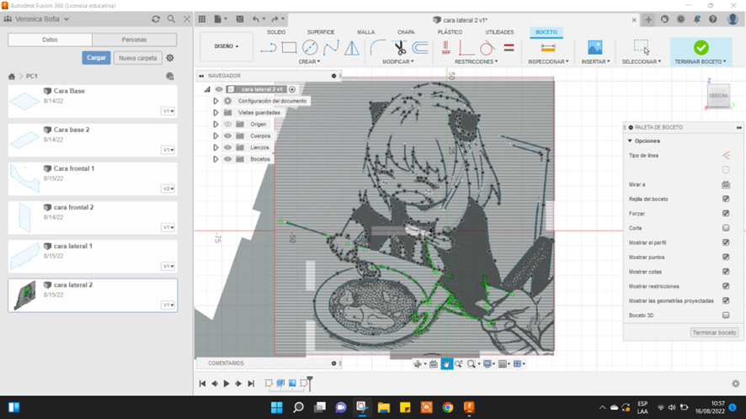Search in the data panel
Viewport: 746px width, 419px height.
point(171,19)
